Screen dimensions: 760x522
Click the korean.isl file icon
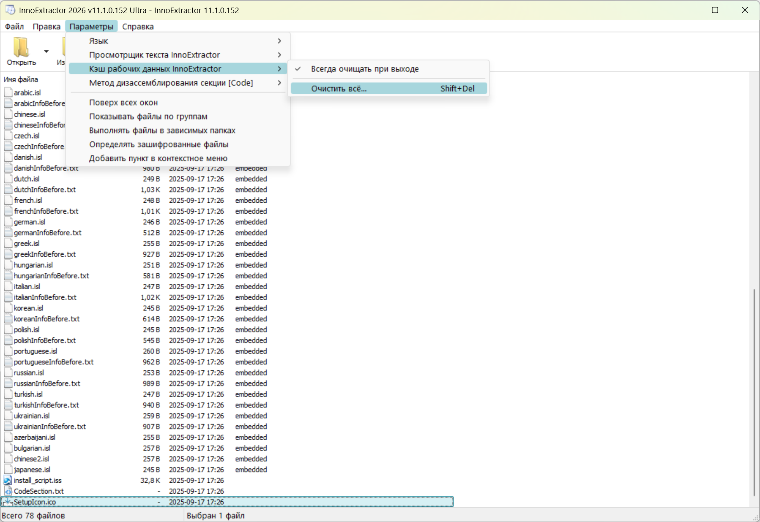click(8, 308)
